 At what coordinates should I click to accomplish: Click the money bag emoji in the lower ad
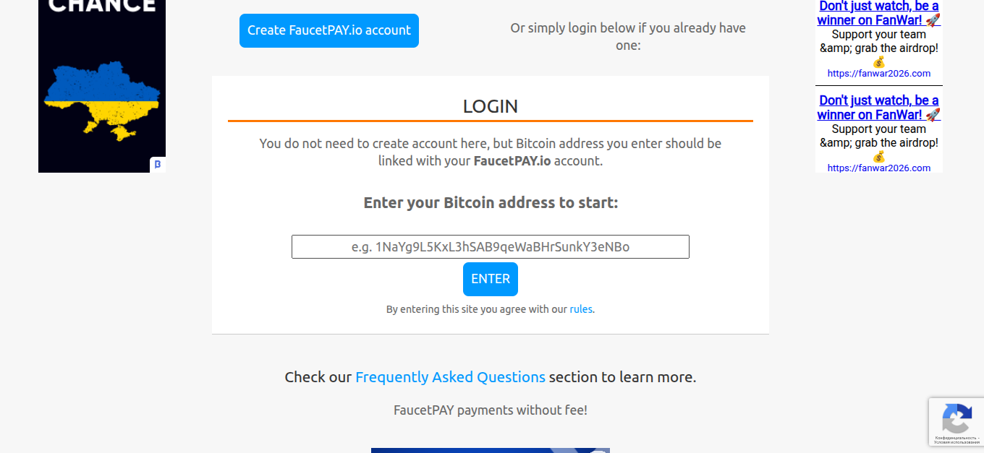[878, 156]
